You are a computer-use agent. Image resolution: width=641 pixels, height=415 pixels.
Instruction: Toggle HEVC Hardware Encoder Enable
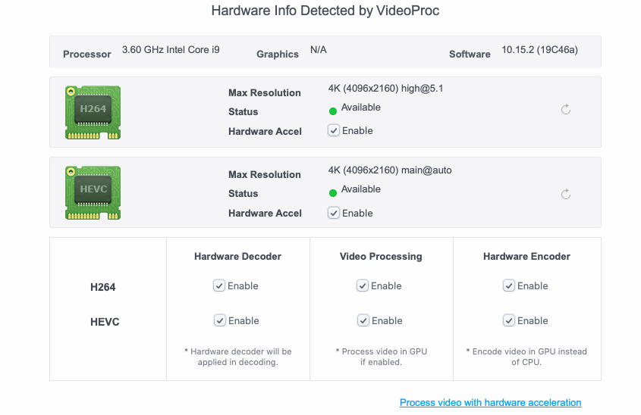509,320
